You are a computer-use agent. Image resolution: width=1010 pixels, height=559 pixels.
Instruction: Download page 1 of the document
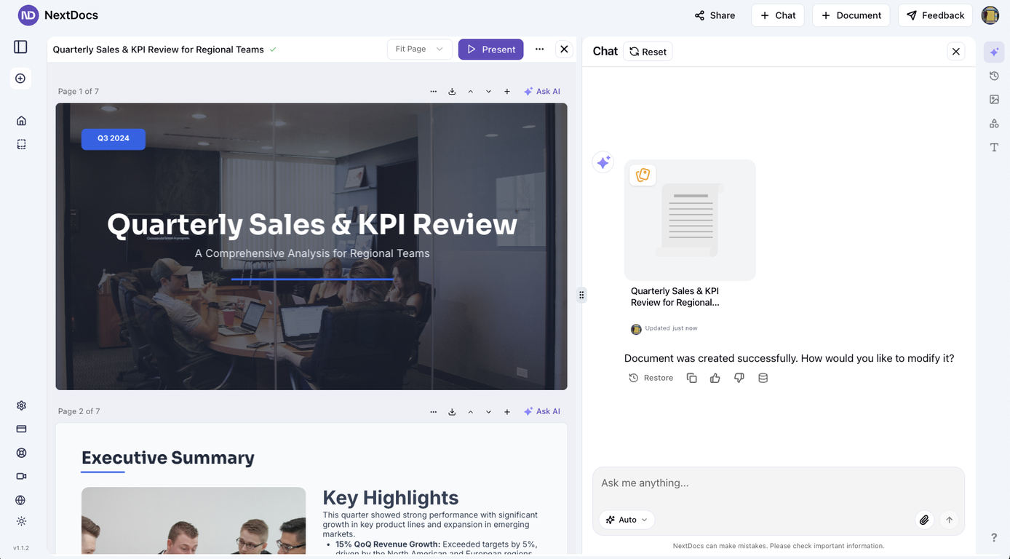[x=452, y=91]
